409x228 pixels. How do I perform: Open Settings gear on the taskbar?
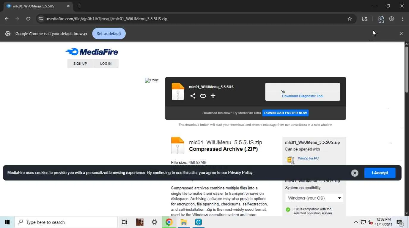[x=154, y=222]
